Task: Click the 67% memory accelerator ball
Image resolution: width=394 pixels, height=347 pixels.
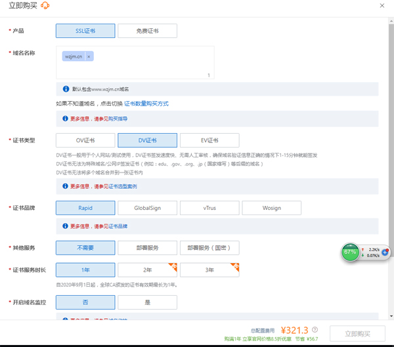Action: tap(351, 253)
